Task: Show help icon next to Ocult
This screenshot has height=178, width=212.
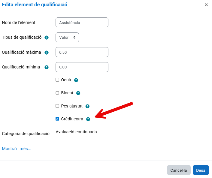Action: coord(76,80)
